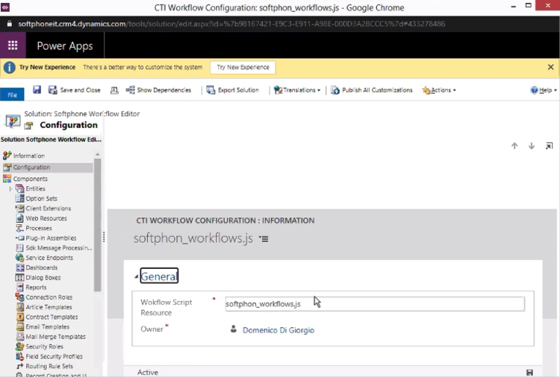Open Plug-in Assemblies node
The width and height of the screenshot is (560, 377).
pos(51,238)
